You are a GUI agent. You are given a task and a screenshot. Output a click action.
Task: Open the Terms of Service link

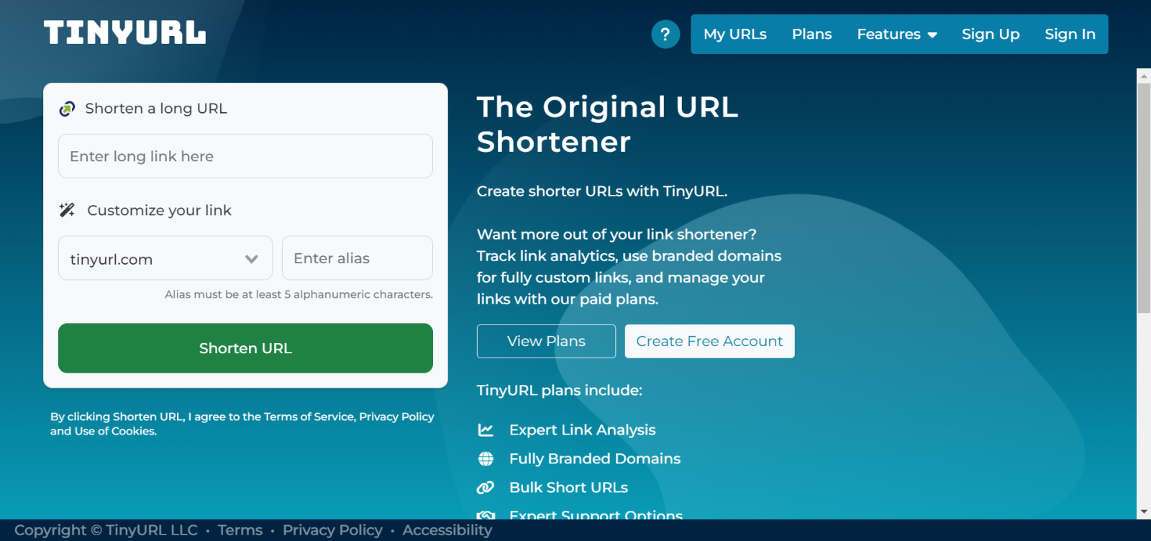[x=309, y=417]
